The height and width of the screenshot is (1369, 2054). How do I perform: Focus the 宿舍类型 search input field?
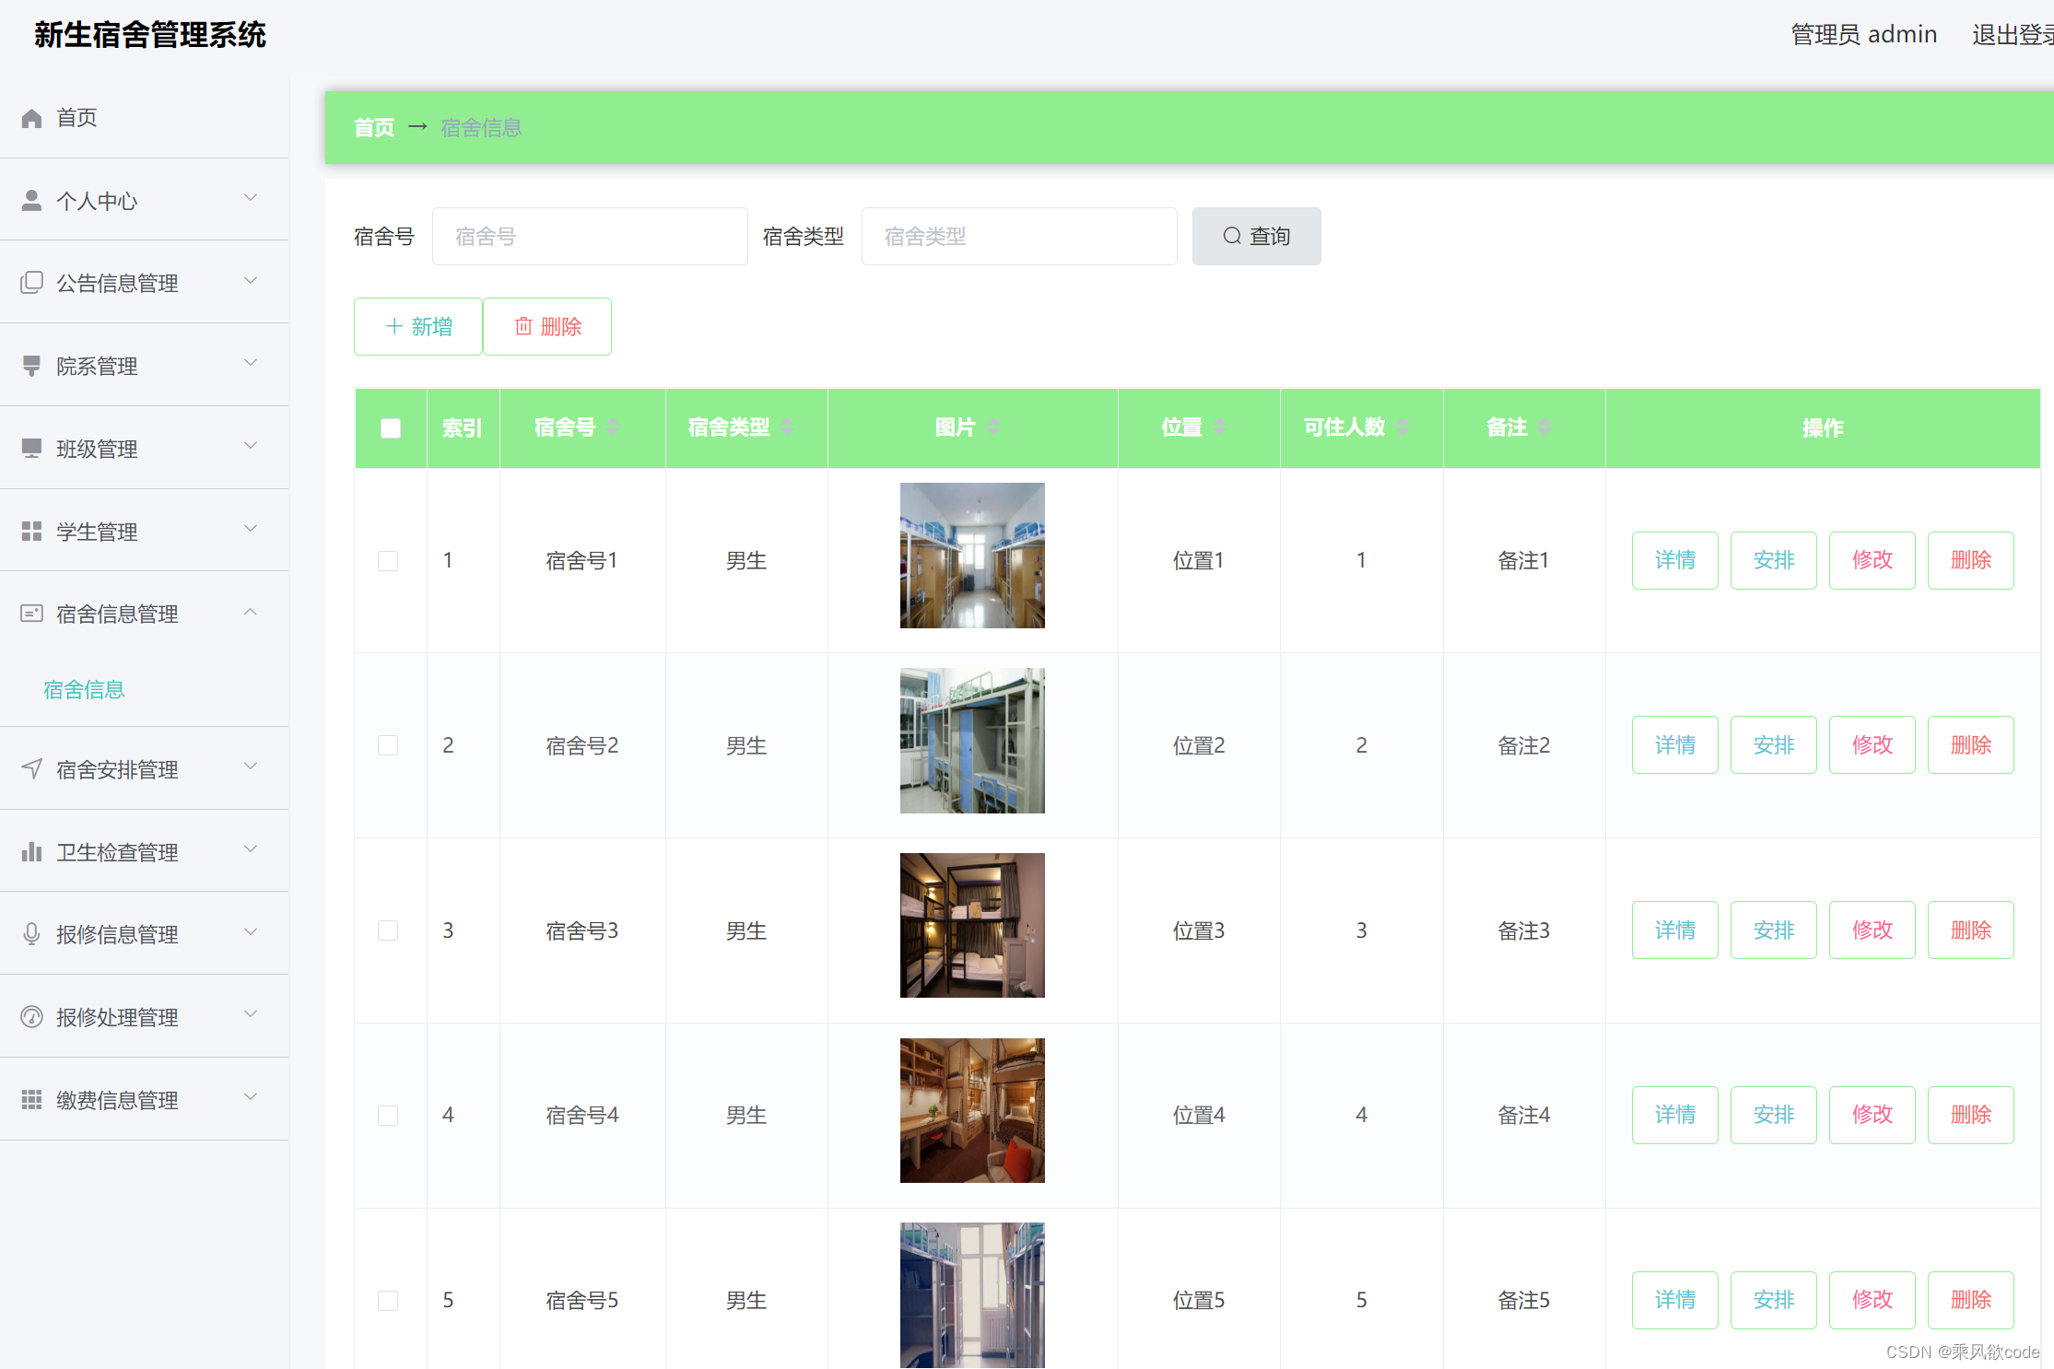tap(1018, 237)
